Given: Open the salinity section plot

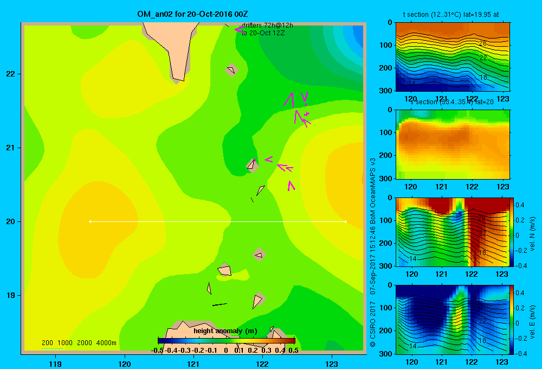Looking at the screenshot, I should (x=453, y=144).
